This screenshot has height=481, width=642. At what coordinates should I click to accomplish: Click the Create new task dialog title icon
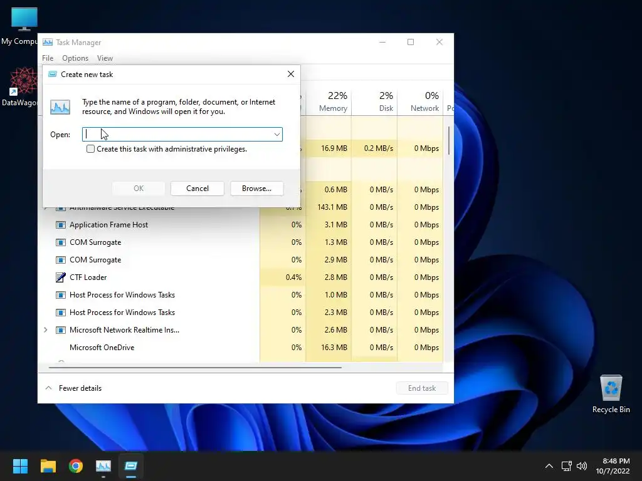click(53, 74)
